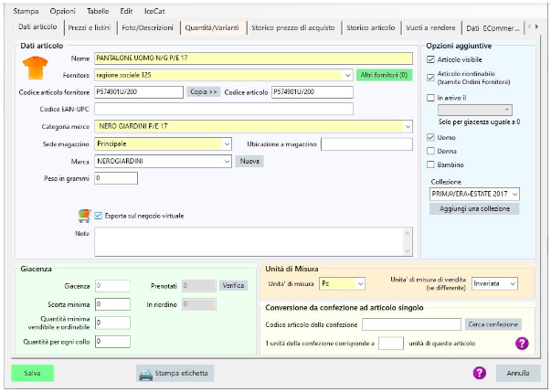The image size is (551, 392).
Task: Open the Vuoti a rendere tab
Action: tap(430, 27)
